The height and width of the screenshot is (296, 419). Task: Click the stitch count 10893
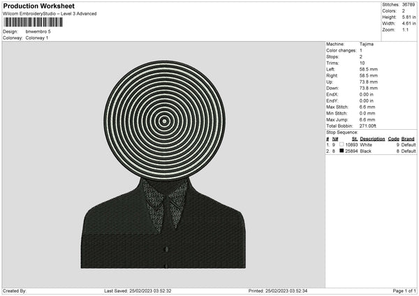(x=351, y=145)
